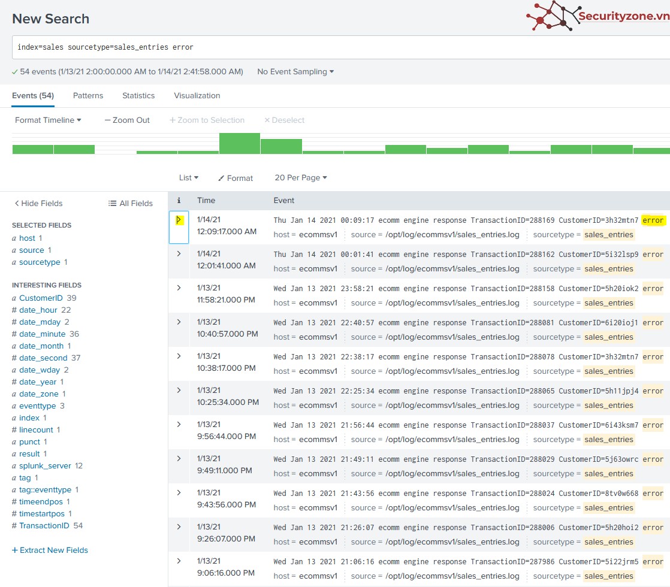
Task: Expand the 9:43:56.000 PM event row
Action: pos(179,493)
